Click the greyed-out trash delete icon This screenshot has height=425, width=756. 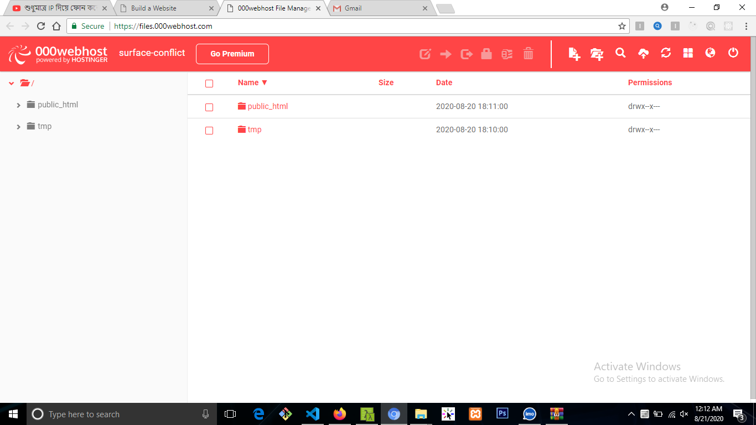click(x=529, y=54)
